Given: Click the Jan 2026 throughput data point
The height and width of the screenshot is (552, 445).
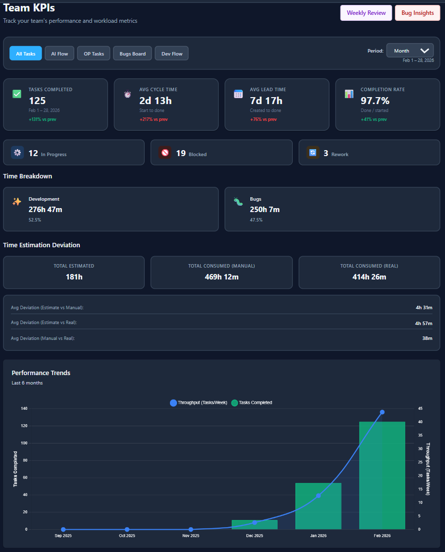Looking at the screenshot, I should pos(318,496).
